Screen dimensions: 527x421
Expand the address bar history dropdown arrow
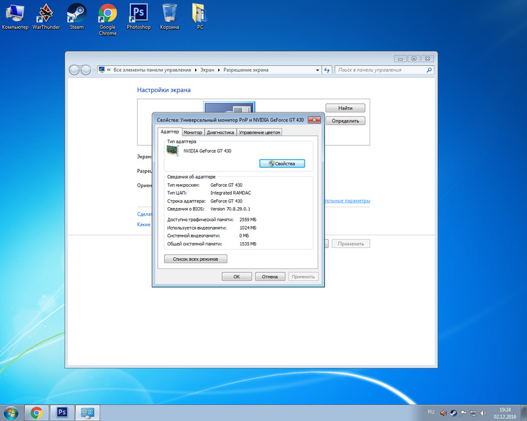[x=317, y=70]
